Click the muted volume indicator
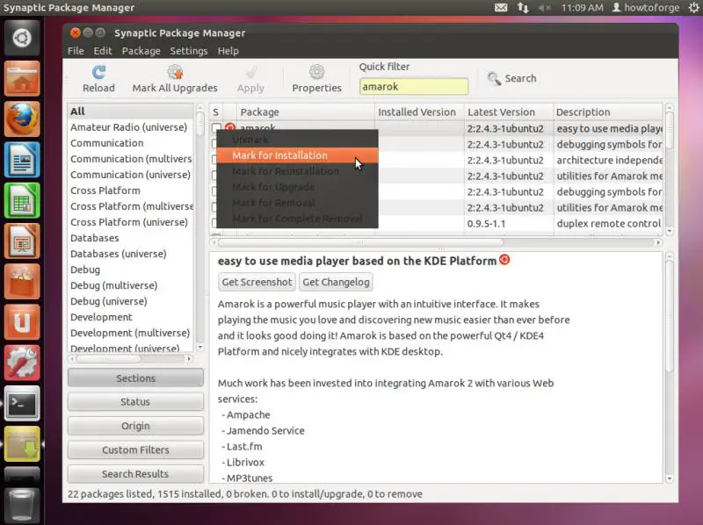The width and height of the screenshot is (703, 525). (544, 8)
